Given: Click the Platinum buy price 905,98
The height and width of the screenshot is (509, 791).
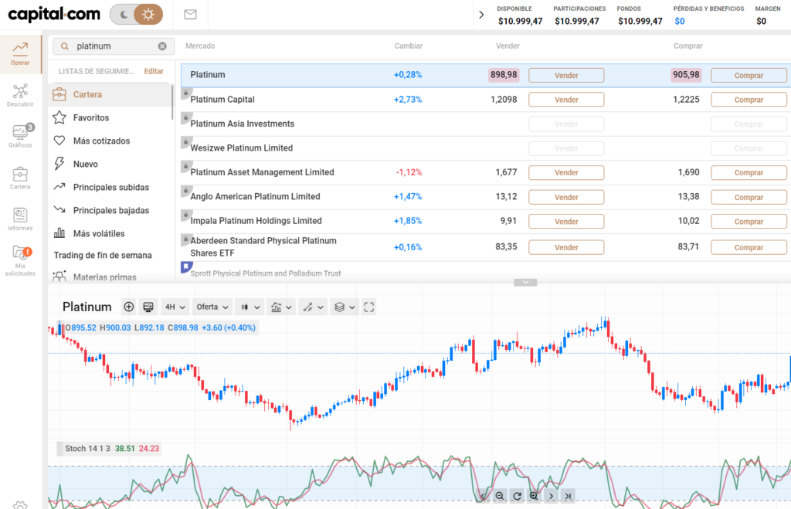Looking at the screenshot, I should 686,75.
